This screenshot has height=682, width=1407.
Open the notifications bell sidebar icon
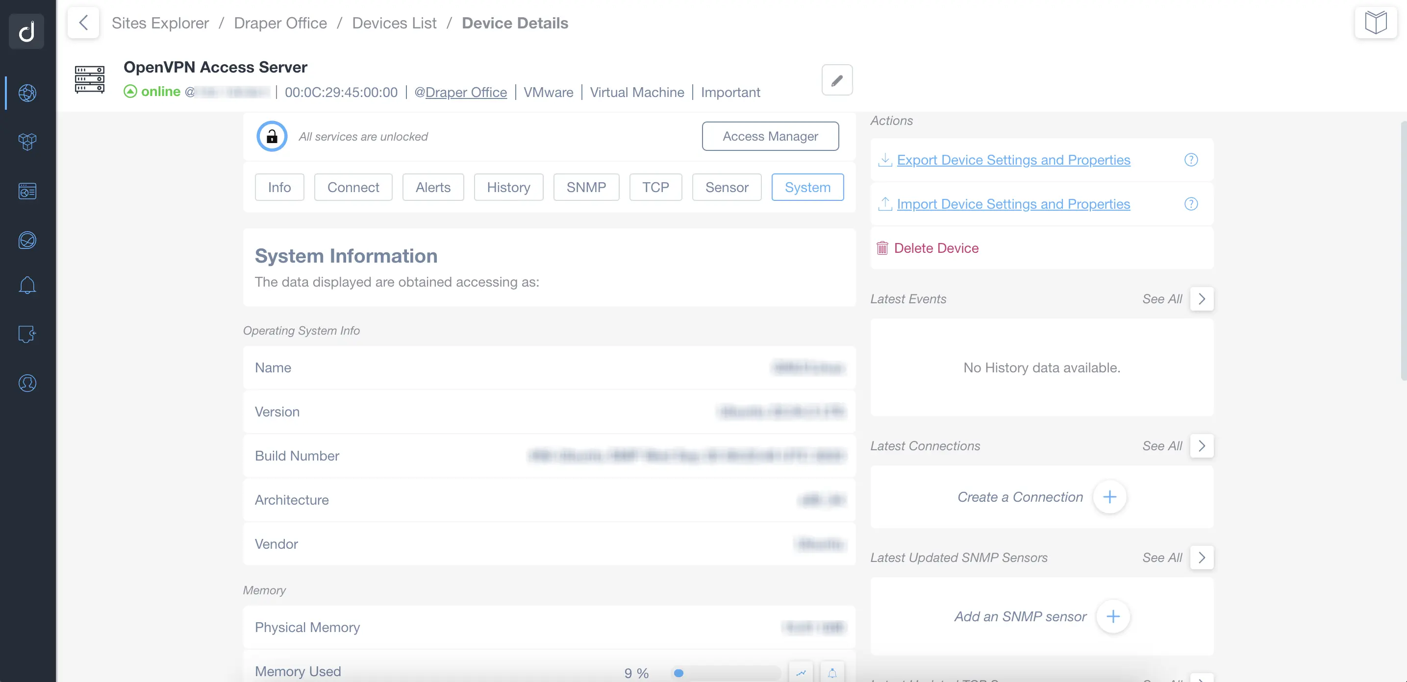point(27,285)
